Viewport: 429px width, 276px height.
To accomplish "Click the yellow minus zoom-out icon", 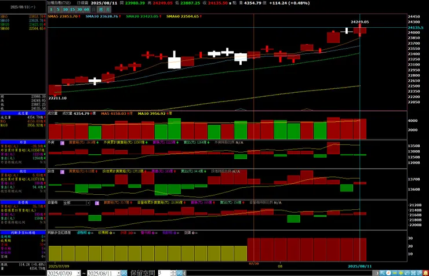I will 395,273.
